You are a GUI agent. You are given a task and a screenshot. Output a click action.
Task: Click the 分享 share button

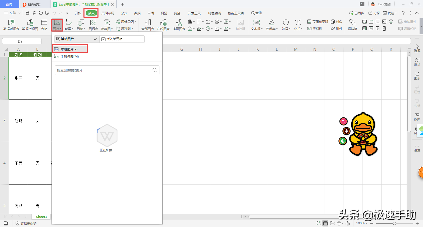tap(374, 13)
